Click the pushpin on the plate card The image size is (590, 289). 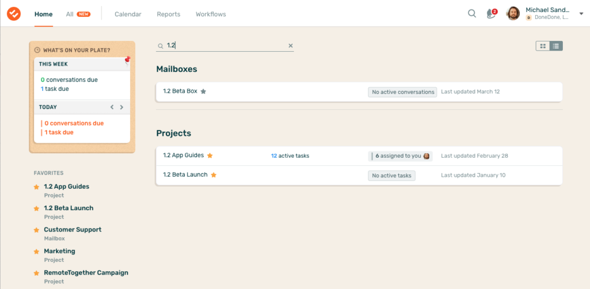pyautogui.click(x=127, y=60)
